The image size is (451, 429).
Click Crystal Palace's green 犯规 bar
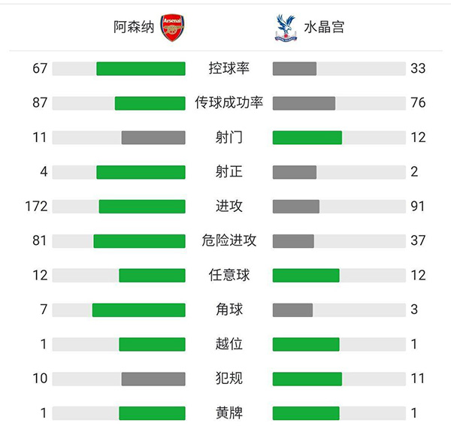point(307,379)
